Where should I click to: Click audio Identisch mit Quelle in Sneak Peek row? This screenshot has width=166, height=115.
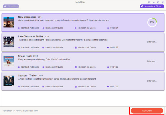click(x=54, y=67)
